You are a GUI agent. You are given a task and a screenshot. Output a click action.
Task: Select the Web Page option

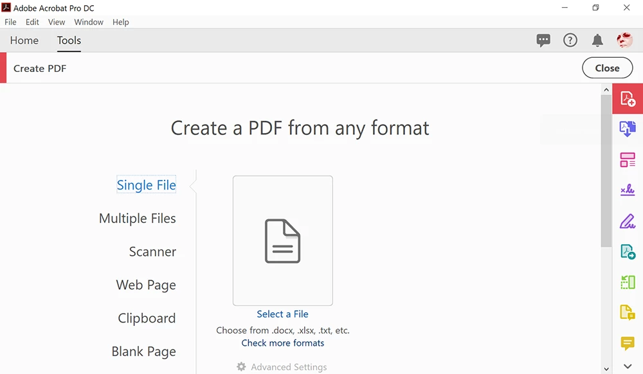(x=146, y=285)
